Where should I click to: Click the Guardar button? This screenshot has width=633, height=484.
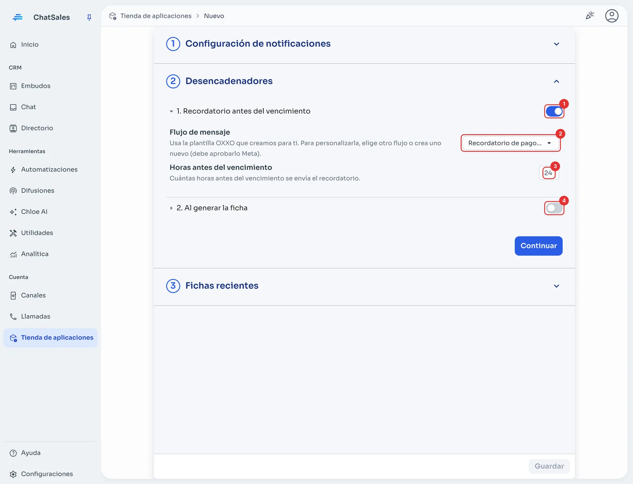(549, 466)
